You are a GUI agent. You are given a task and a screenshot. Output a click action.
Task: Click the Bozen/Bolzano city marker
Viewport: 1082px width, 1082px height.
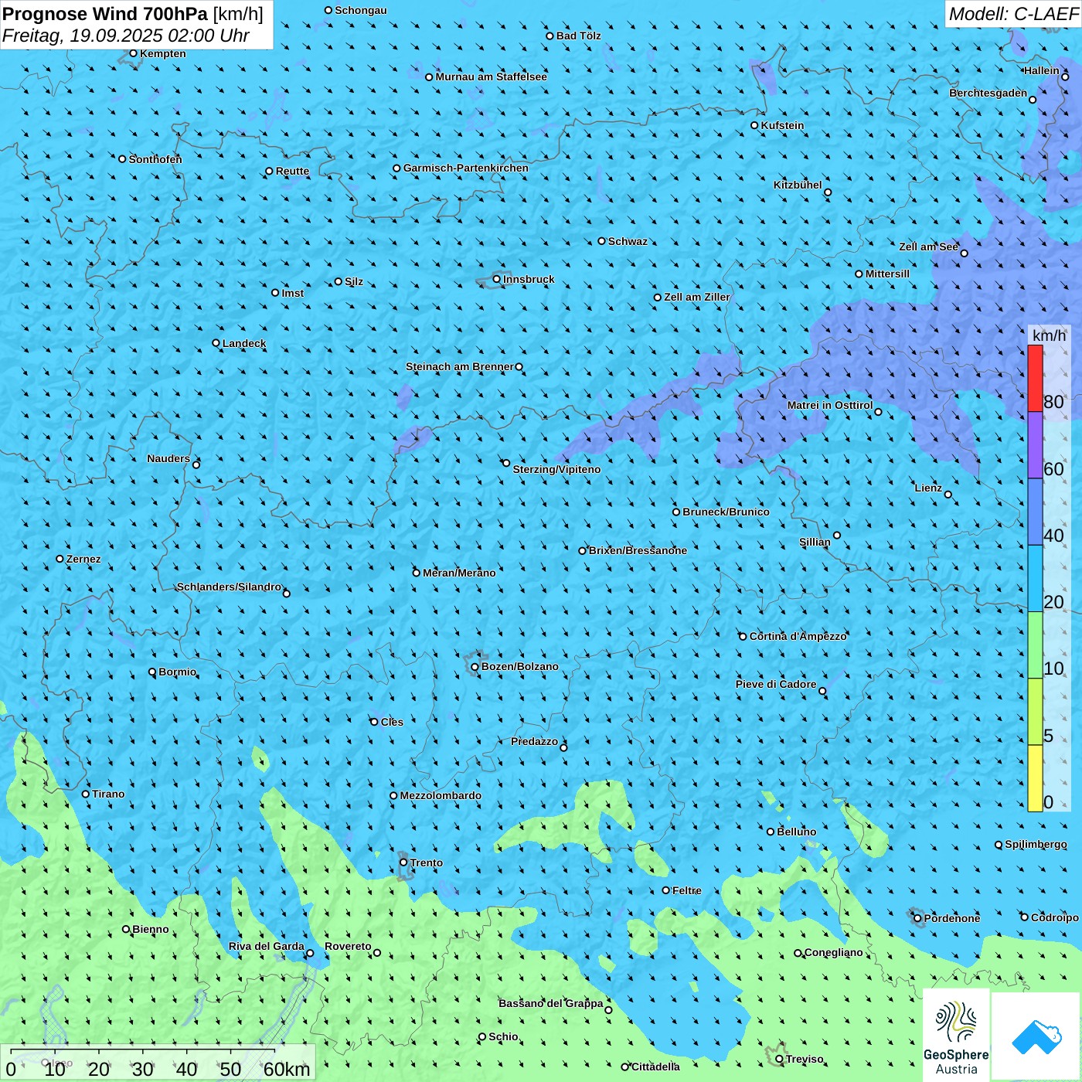pyautogui.click(x=475, y=667)
